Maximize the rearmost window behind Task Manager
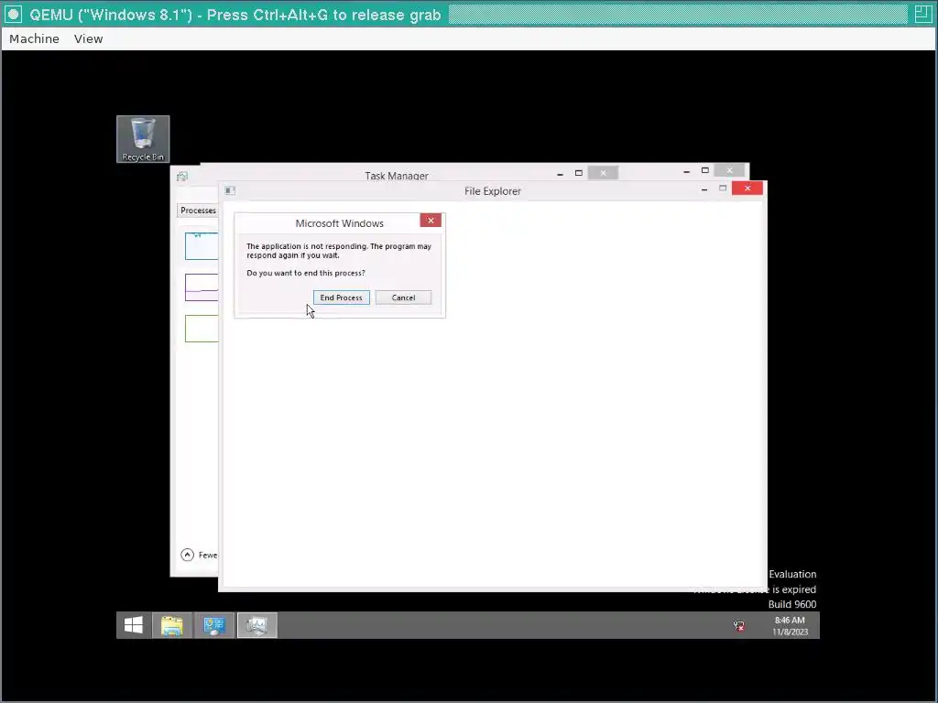This screenshot has height=703, width=938. [x=705, y=170]
